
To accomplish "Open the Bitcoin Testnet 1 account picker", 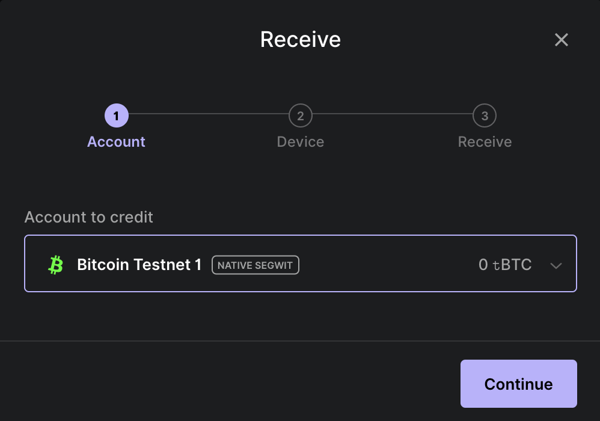I will [x=301, y=263].
